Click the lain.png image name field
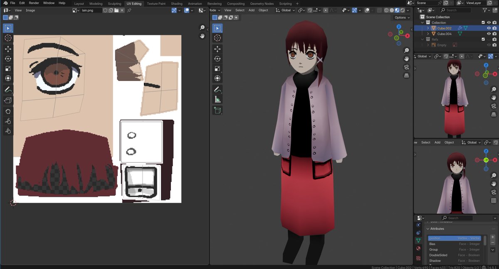Screen dimensions: 499x269 pos(91,10)
